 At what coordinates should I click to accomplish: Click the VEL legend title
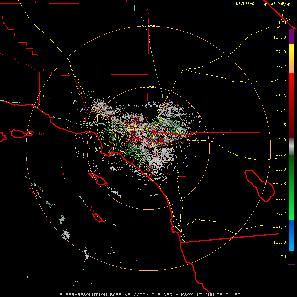pos(290,19)
